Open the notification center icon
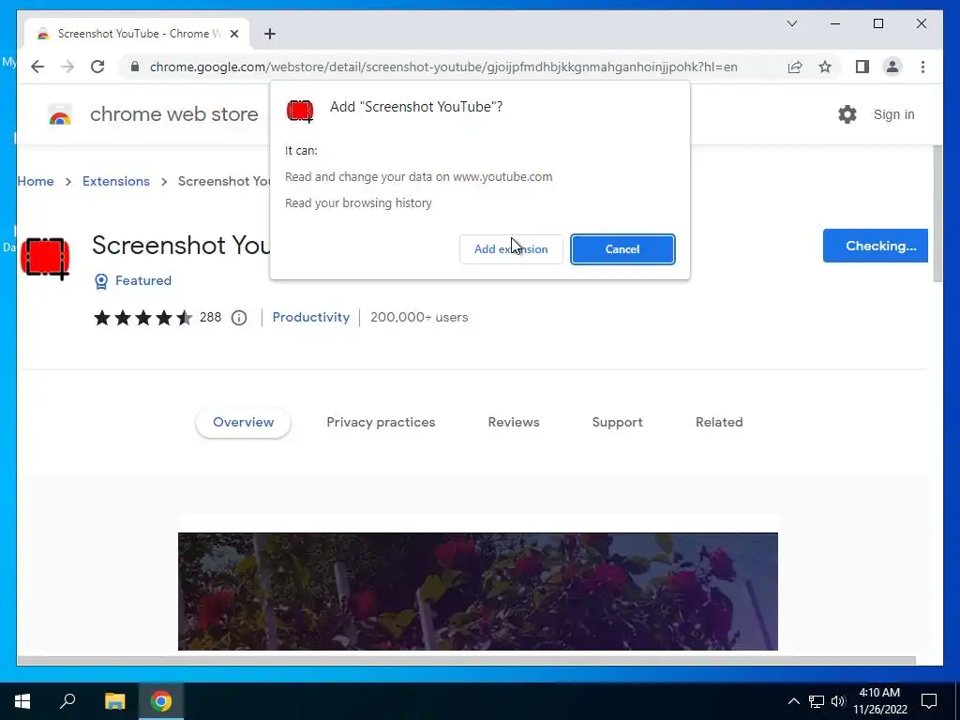Screen dimensions: 960x720 coord(929,701)
